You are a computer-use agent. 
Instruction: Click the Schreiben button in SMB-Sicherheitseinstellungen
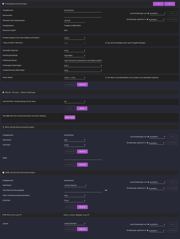(x=172, y=188)
